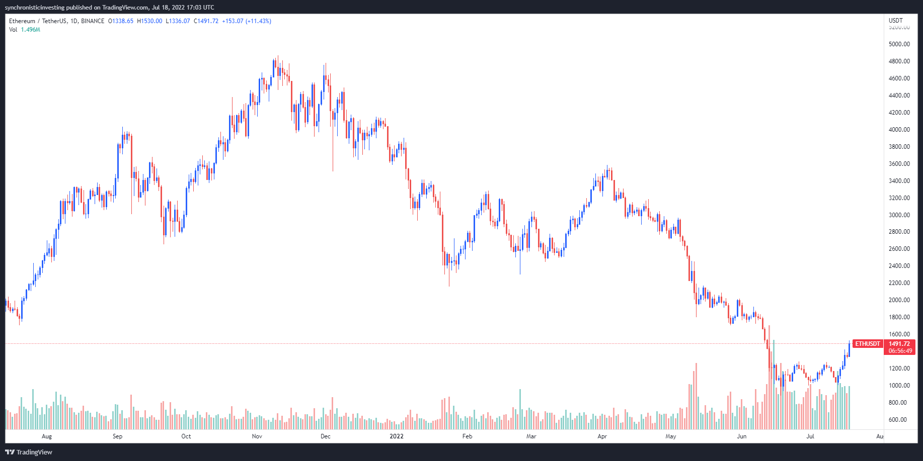Open the TradingView wordmark link
The width and height of the screenshot is (923, 461).
click(34, 452)
